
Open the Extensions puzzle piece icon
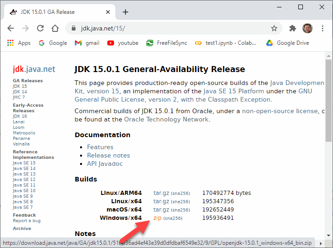293,28
